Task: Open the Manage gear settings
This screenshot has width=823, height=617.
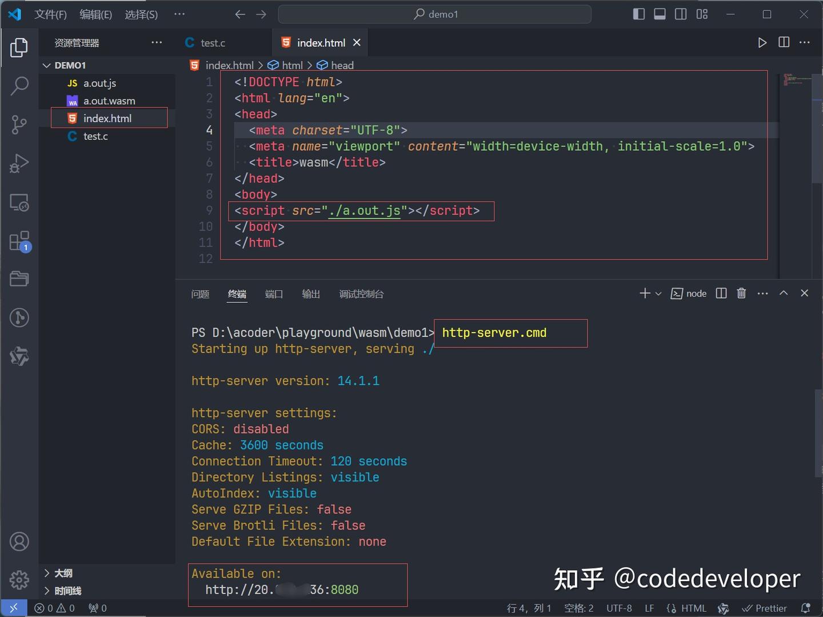Action: [19, 579]
